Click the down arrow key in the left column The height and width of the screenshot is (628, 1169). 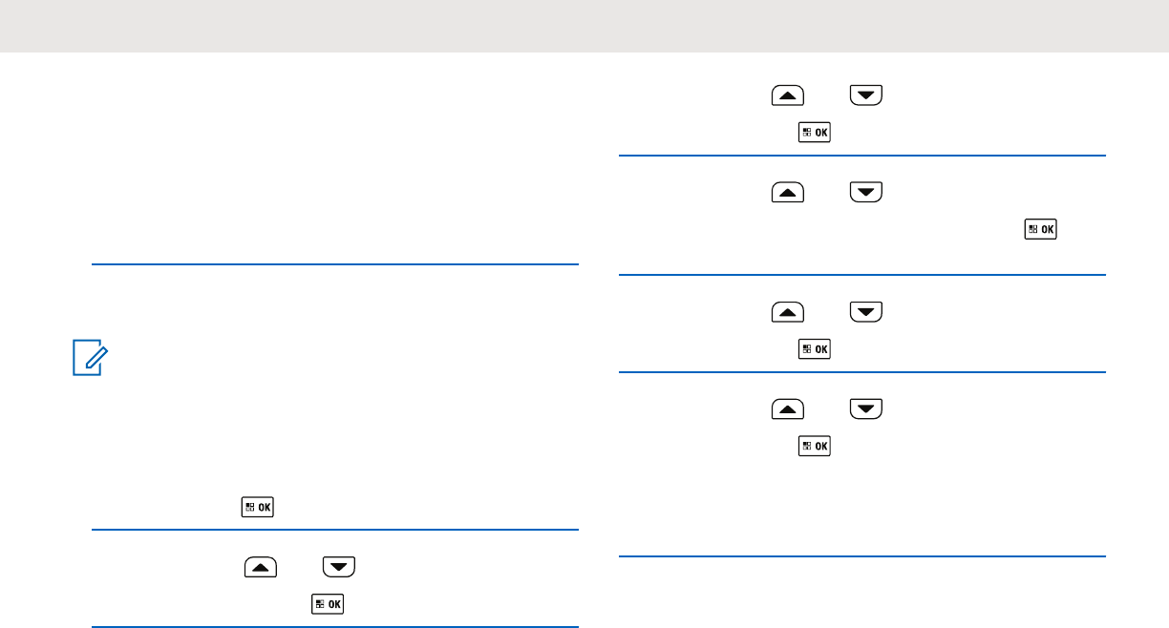click(x=338, y=567)
